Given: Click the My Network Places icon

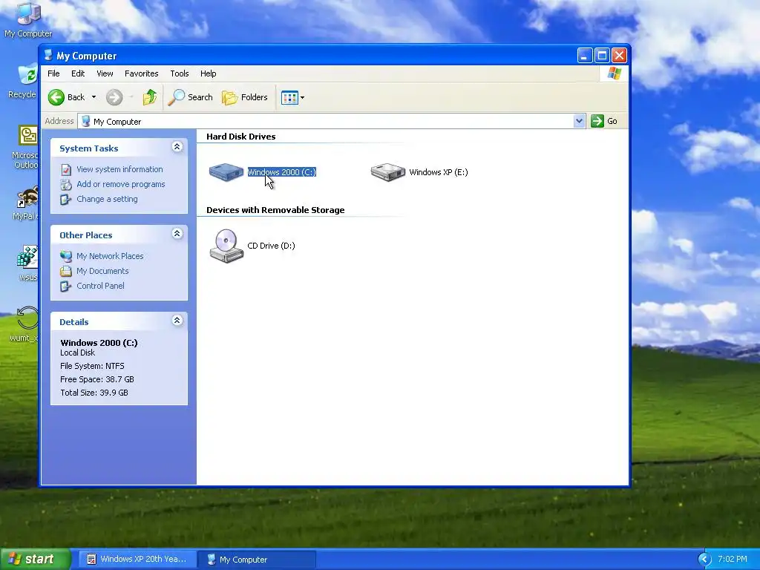Looking at the screenshot, I should click(66, 256).
